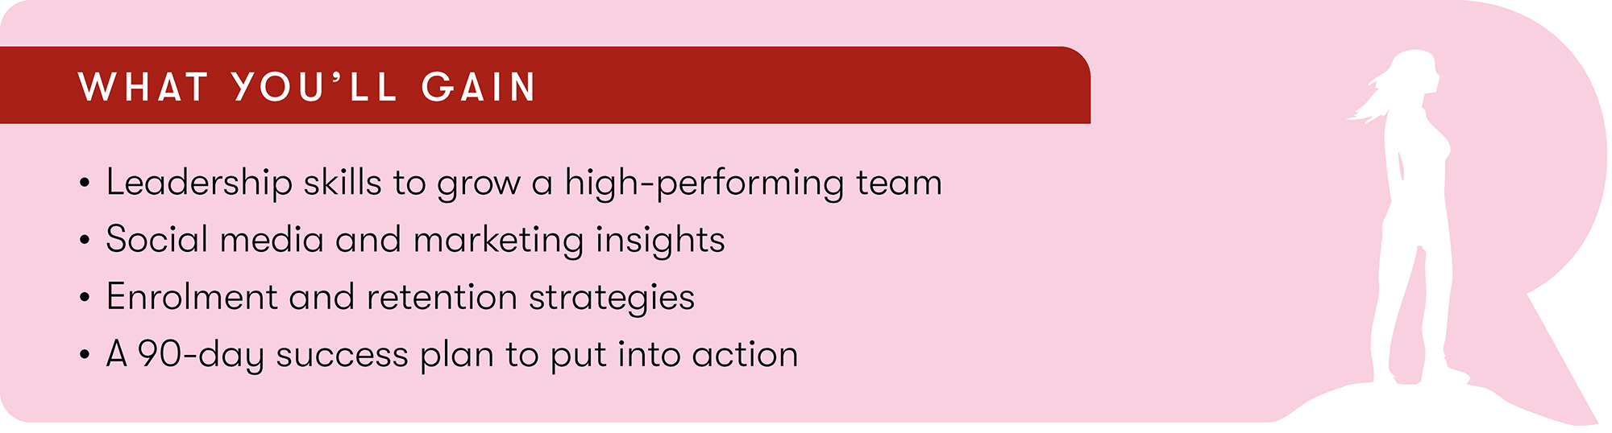Click the bullet dot before A 90-day

click(x=85, y=356)
